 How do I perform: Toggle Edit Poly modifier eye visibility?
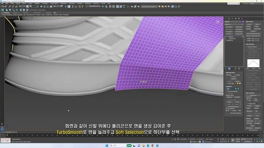click(226, 37)
